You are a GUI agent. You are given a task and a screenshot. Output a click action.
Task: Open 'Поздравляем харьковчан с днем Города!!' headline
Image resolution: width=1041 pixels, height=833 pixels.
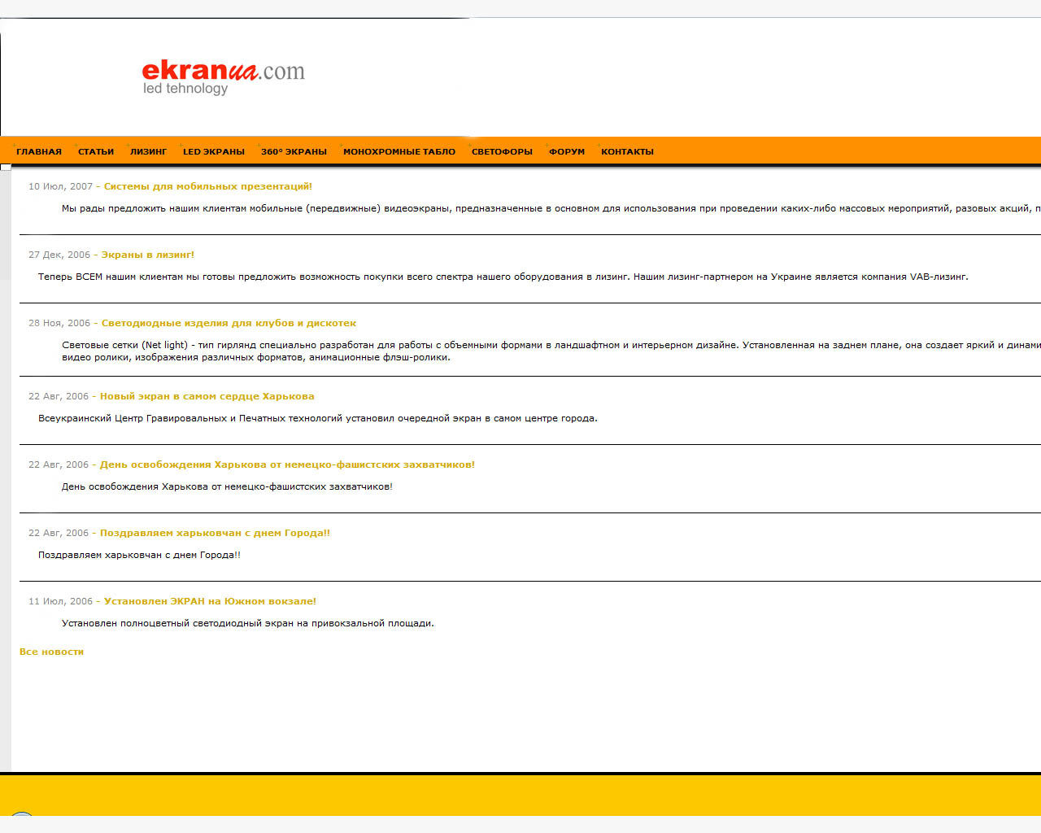coord(215,533)
